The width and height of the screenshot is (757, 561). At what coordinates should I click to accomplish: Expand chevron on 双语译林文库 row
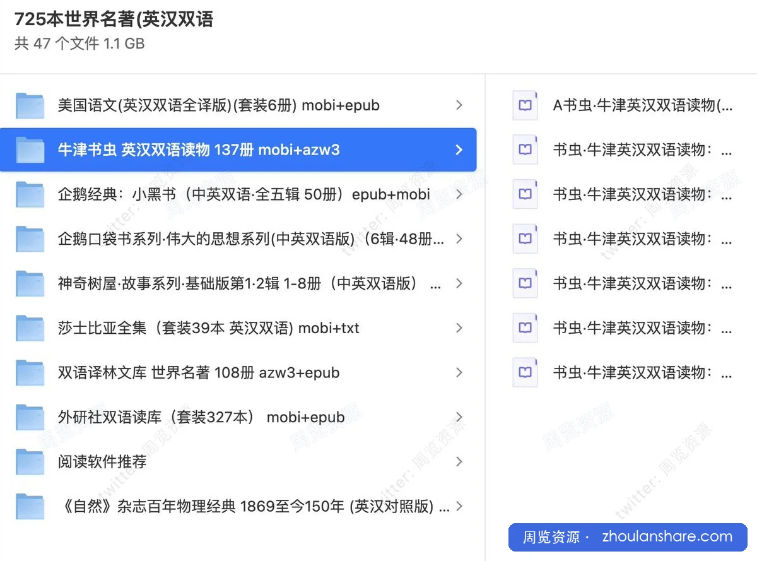coord(459,373)
